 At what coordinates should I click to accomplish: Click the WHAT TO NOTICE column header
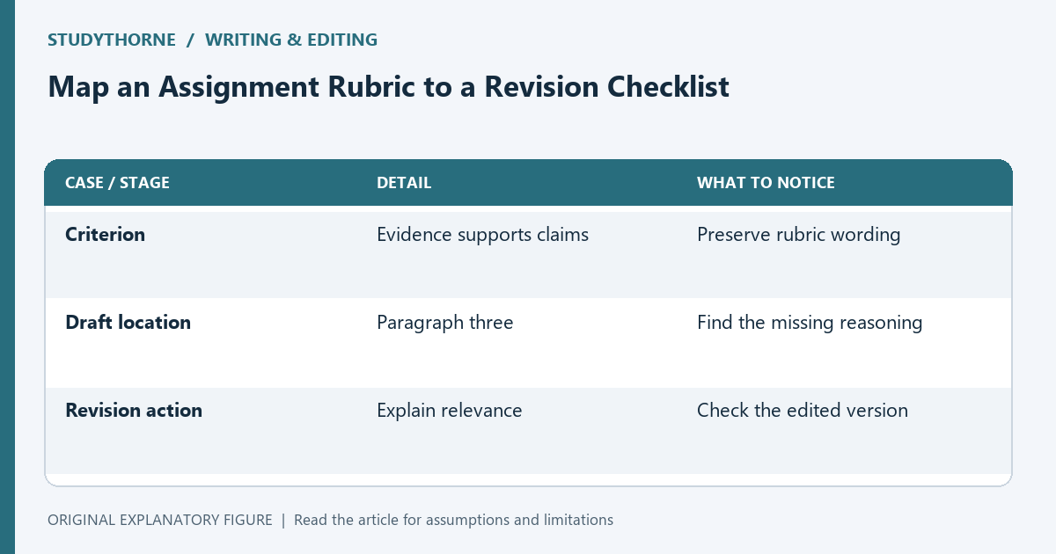click(x=766, y=183)
